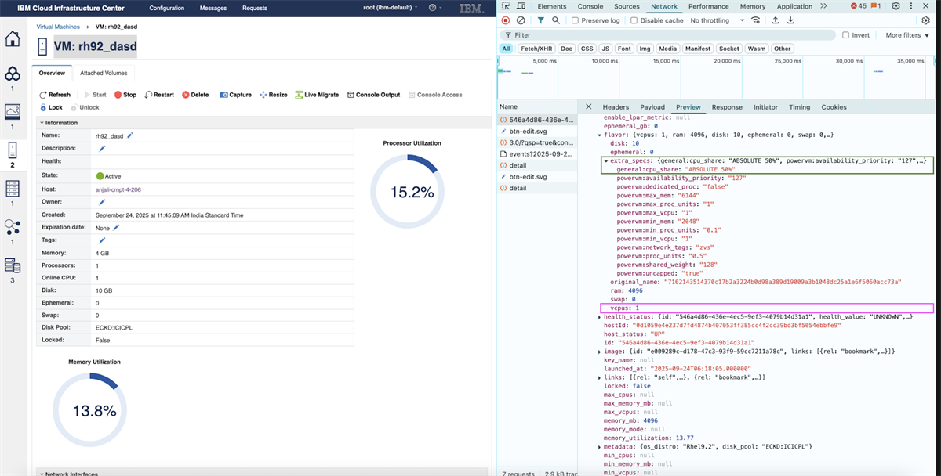Open the Response tab in DevTools
The height and width of the screenshot is (476, 941).
(x=726, y=107)
